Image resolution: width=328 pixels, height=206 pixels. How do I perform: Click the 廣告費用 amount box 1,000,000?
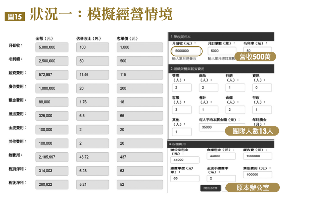point(52,88)
